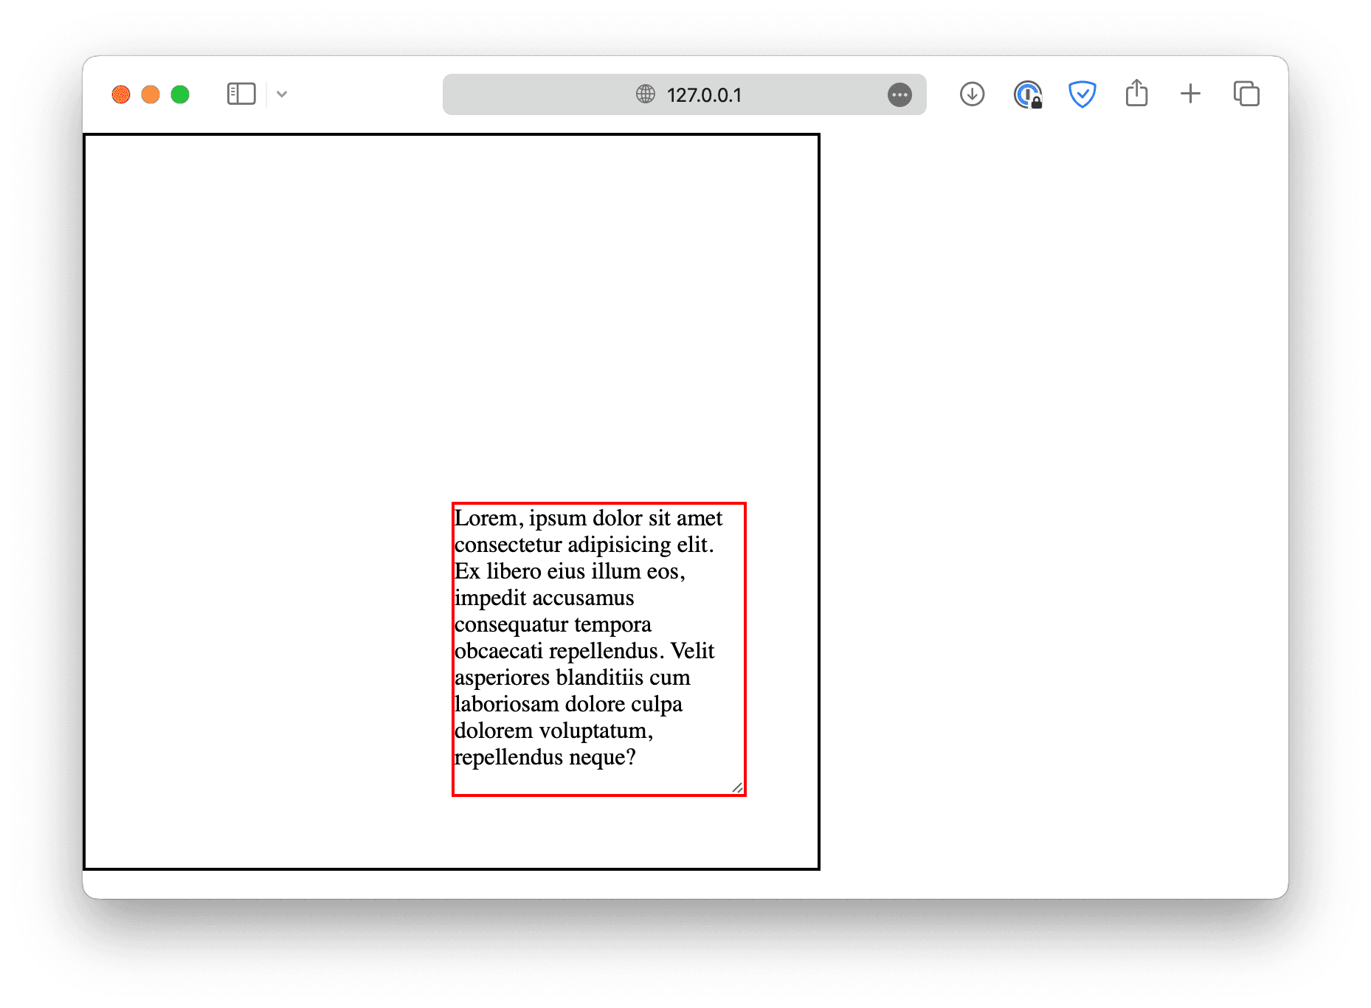Click blank page area right of black box
This screenshot has height=1008, width=1371.
[1048, 480]
